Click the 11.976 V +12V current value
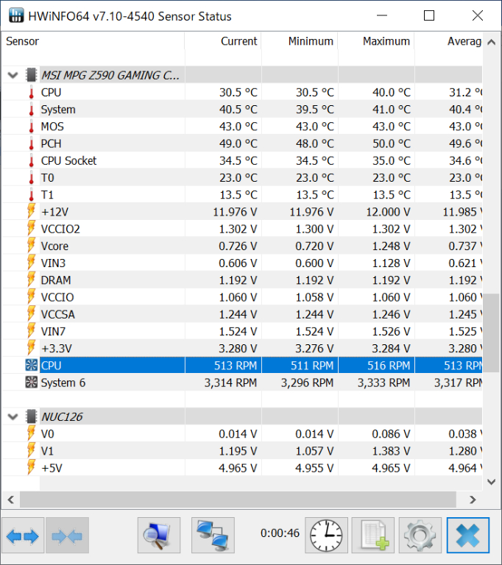 pos(235,212)
